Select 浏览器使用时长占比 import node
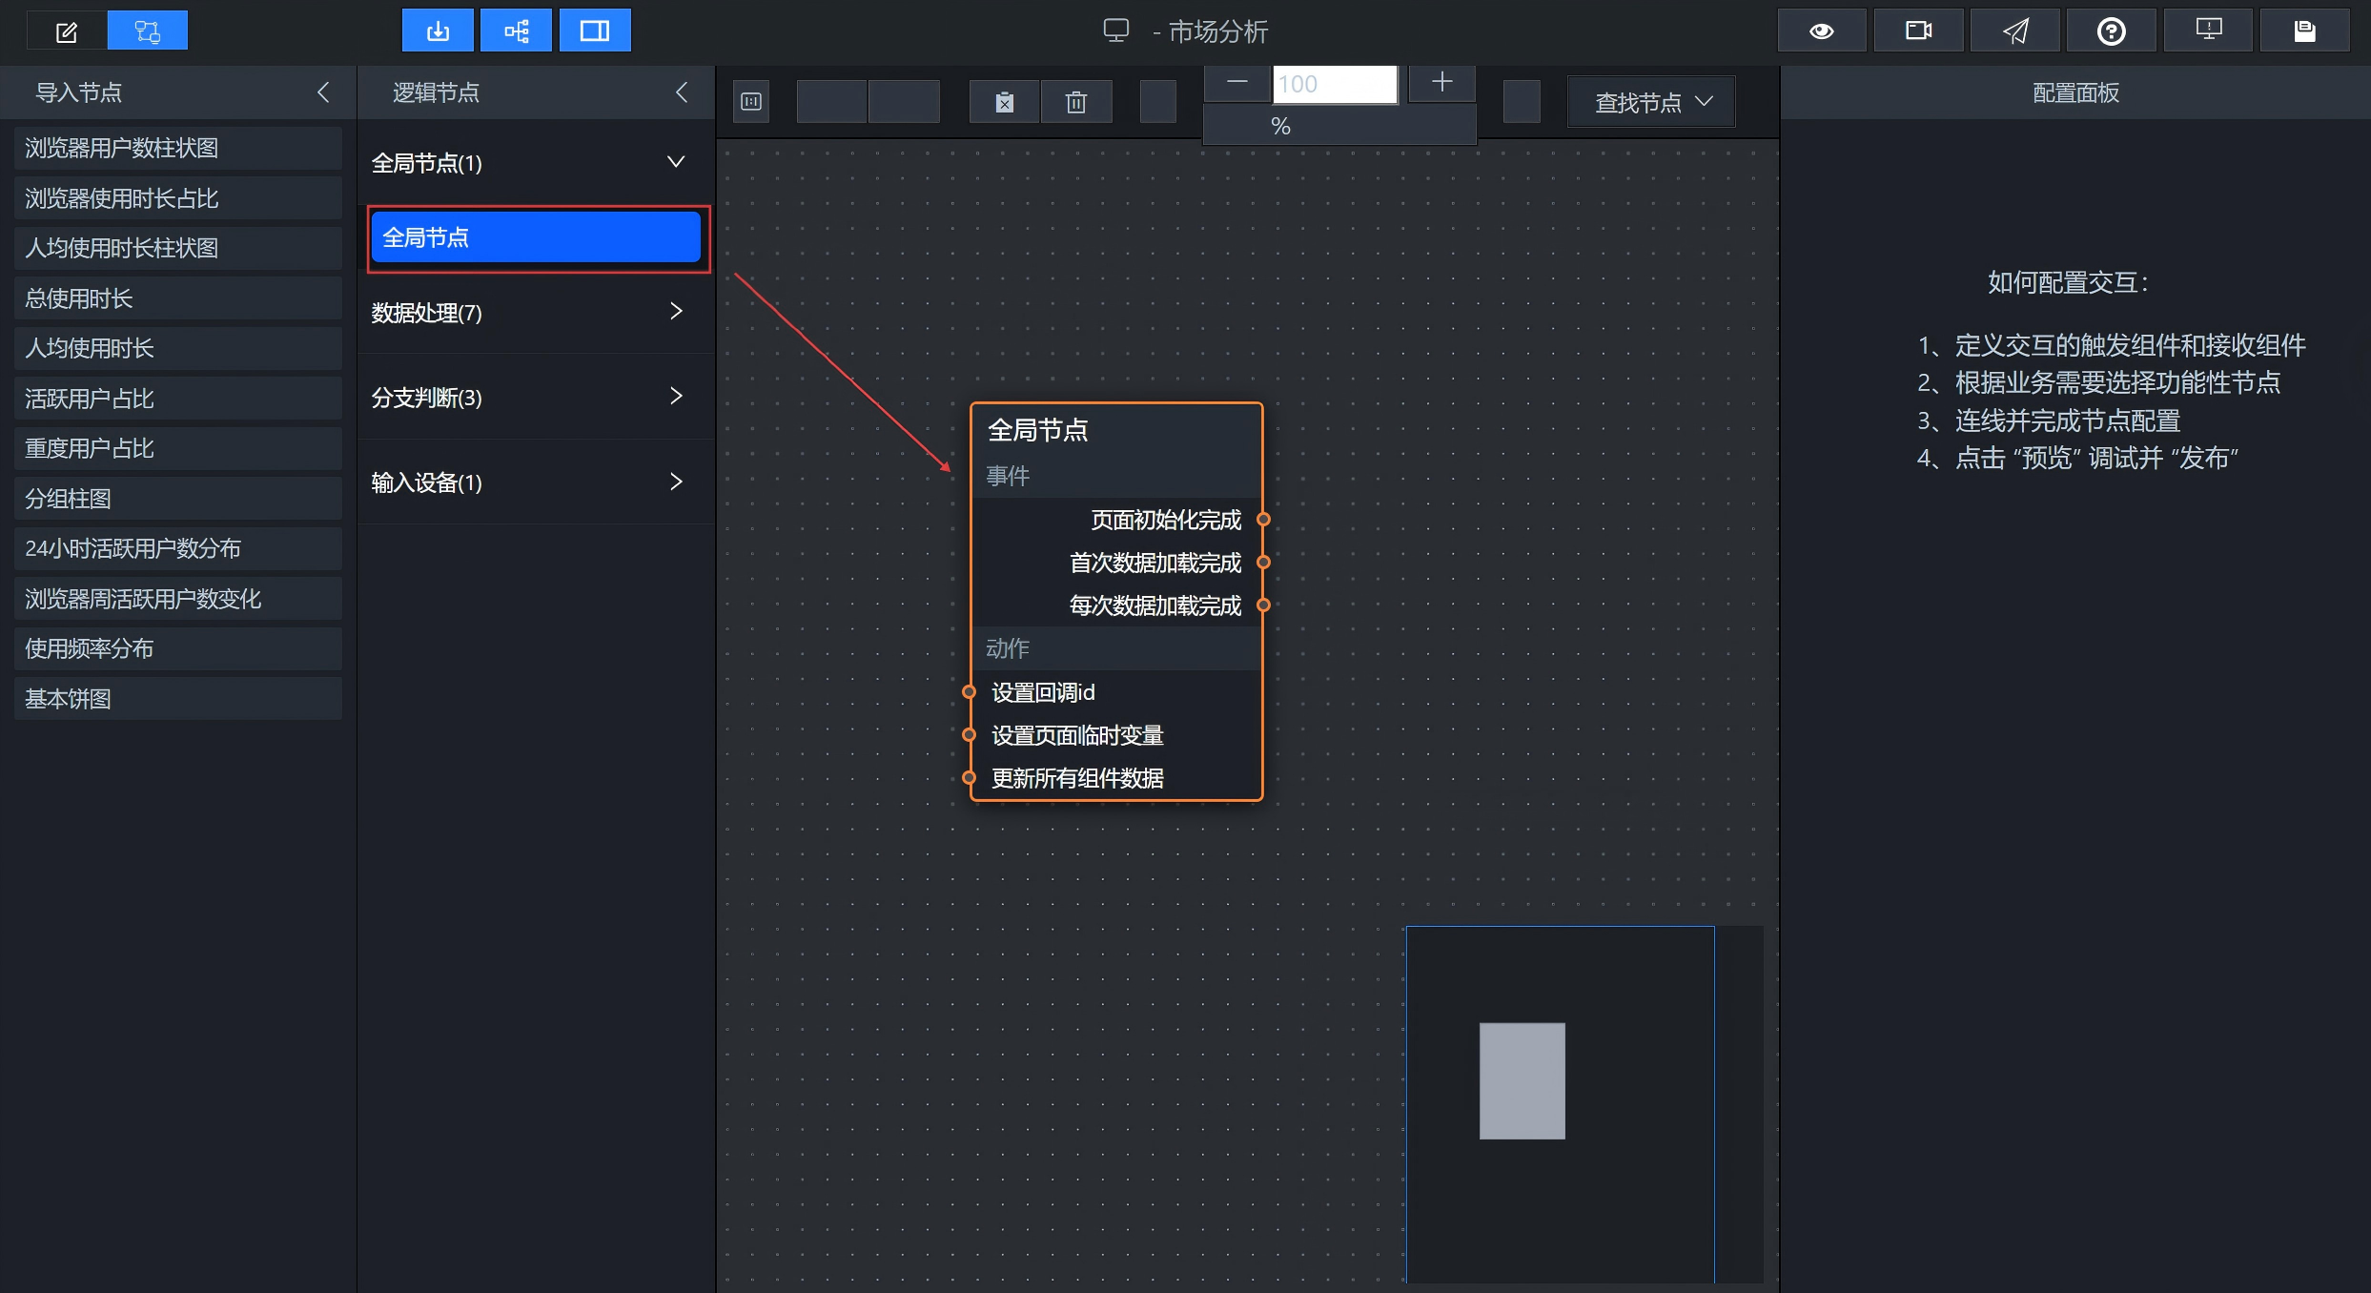The width and height of the screenshot is (2371, 1293). (178, 198)
